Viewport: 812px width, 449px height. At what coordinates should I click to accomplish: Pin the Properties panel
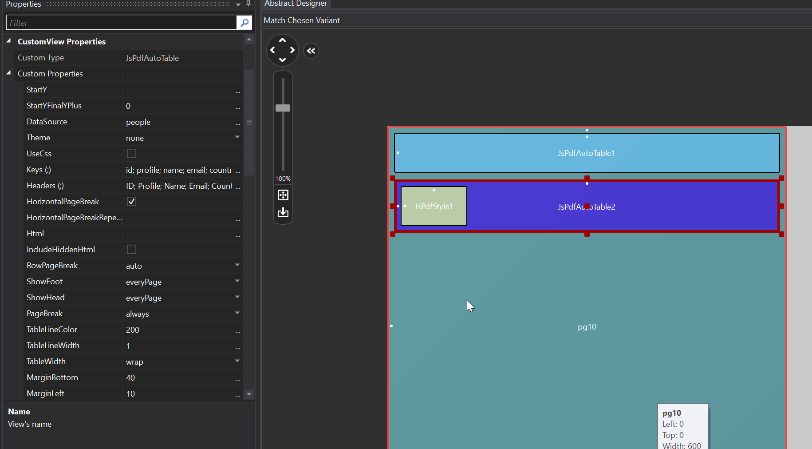click(248, 4)
